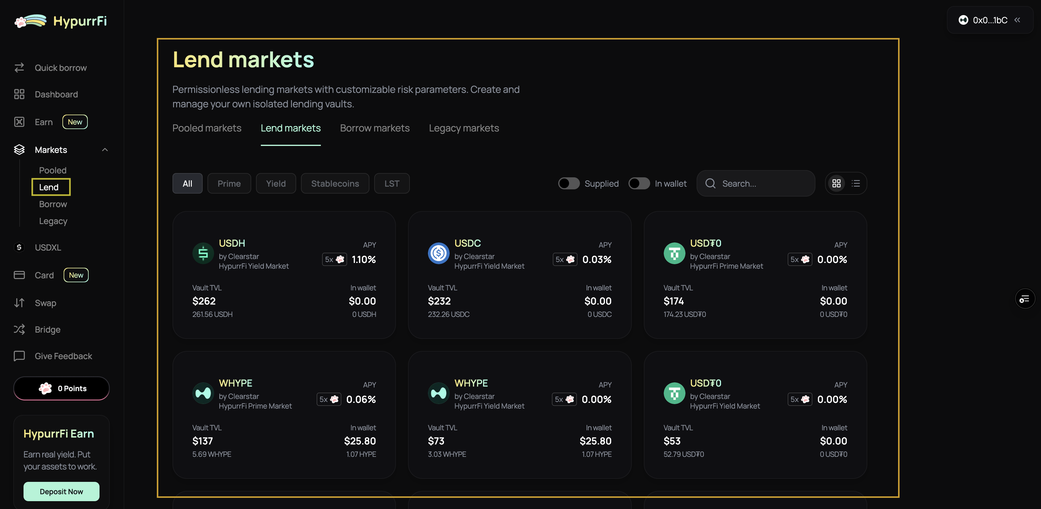Select the grid view layout icon
Screen dimensions: 1041x509
[x=837, y=183]
